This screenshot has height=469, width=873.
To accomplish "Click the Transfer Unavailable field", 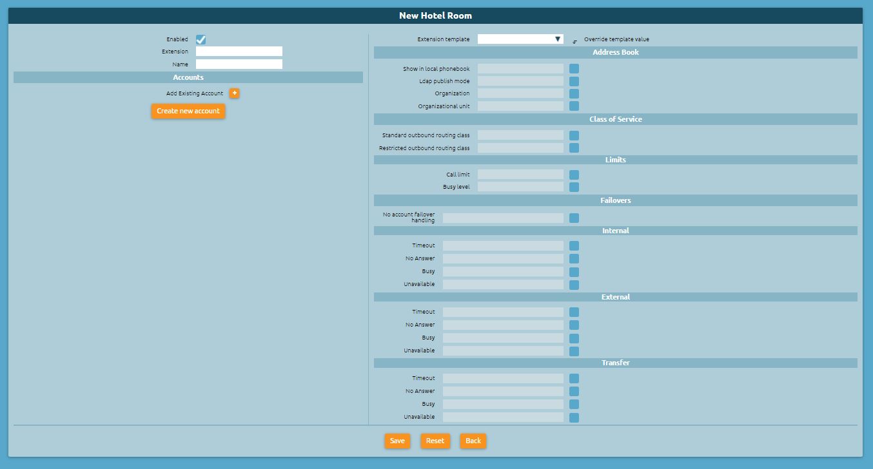I will (x=503, y=417).
